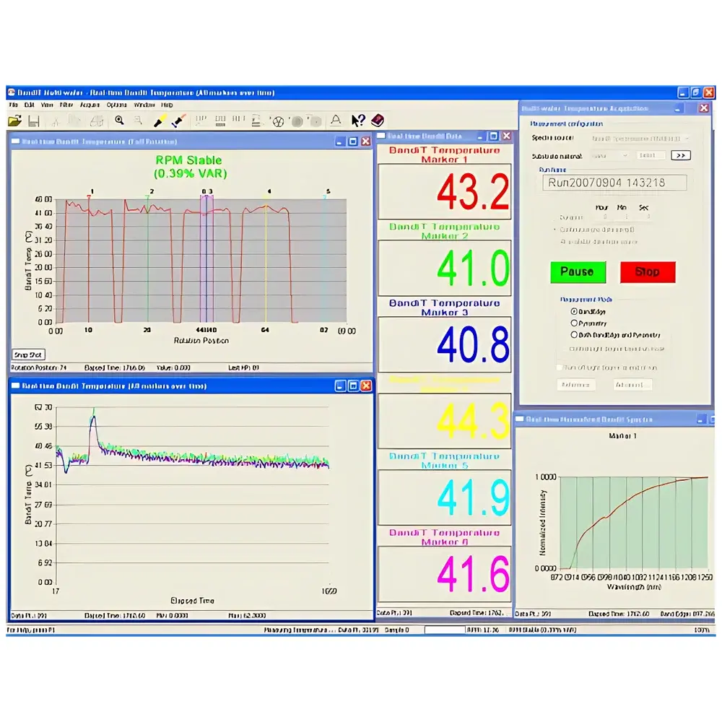Click the Marker 3 temperature reading 40.8
This screenshot has width=722, height=722.
click(x=473, y=345)
